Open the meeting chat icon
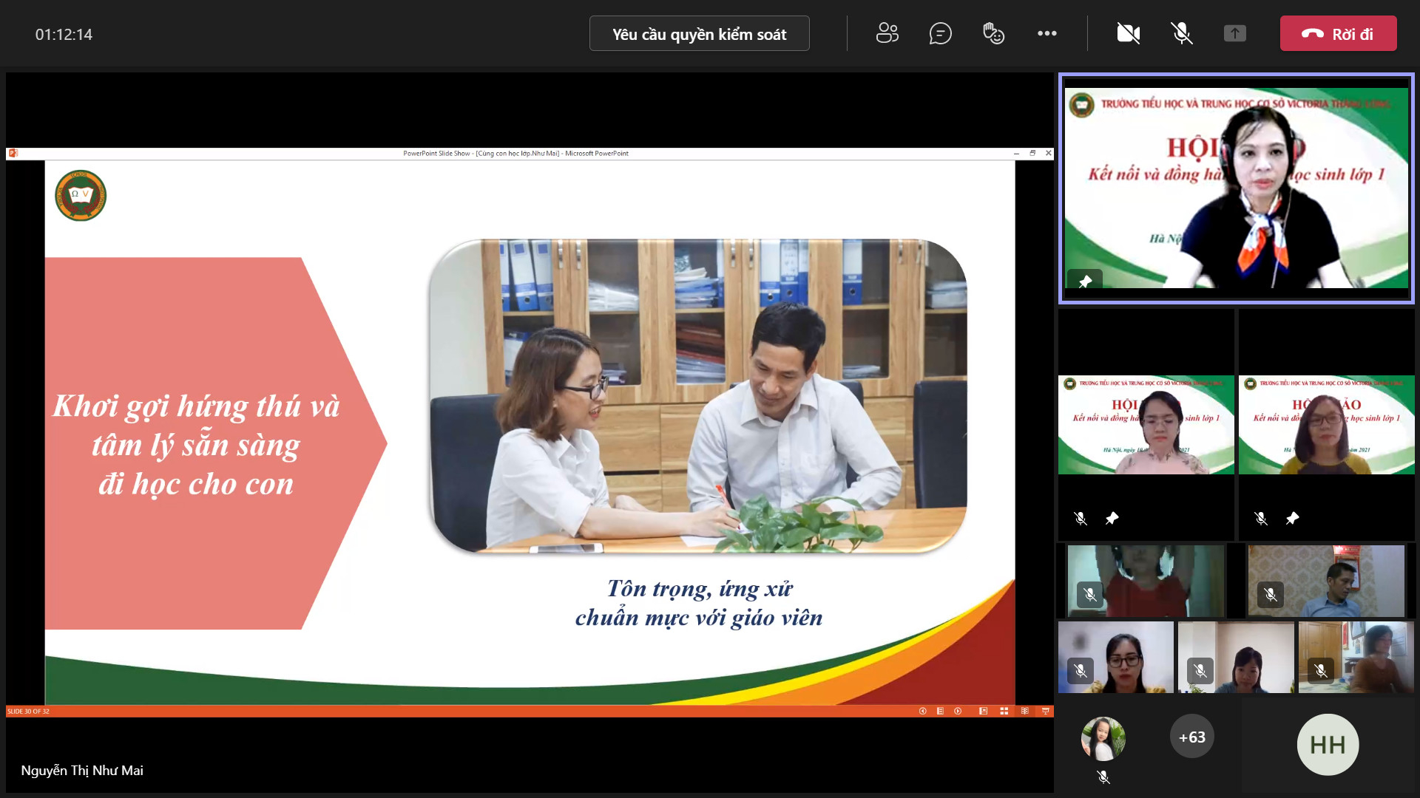 [x=940, y=33]
